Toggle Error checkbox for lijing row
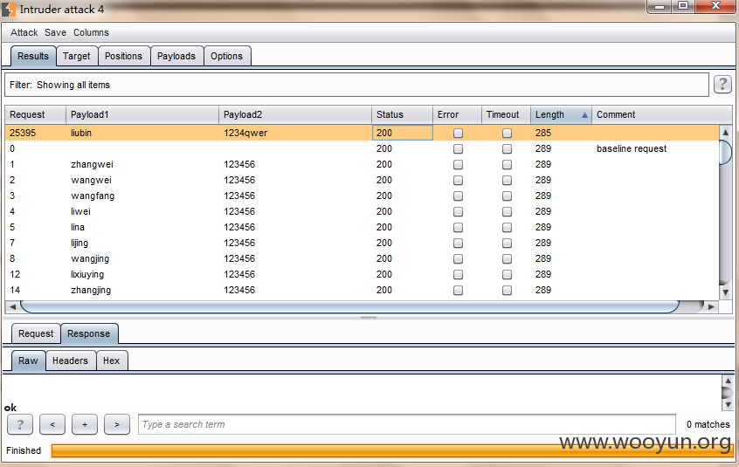The width and height of the screenshot is (739, 467). coord(458,243)
